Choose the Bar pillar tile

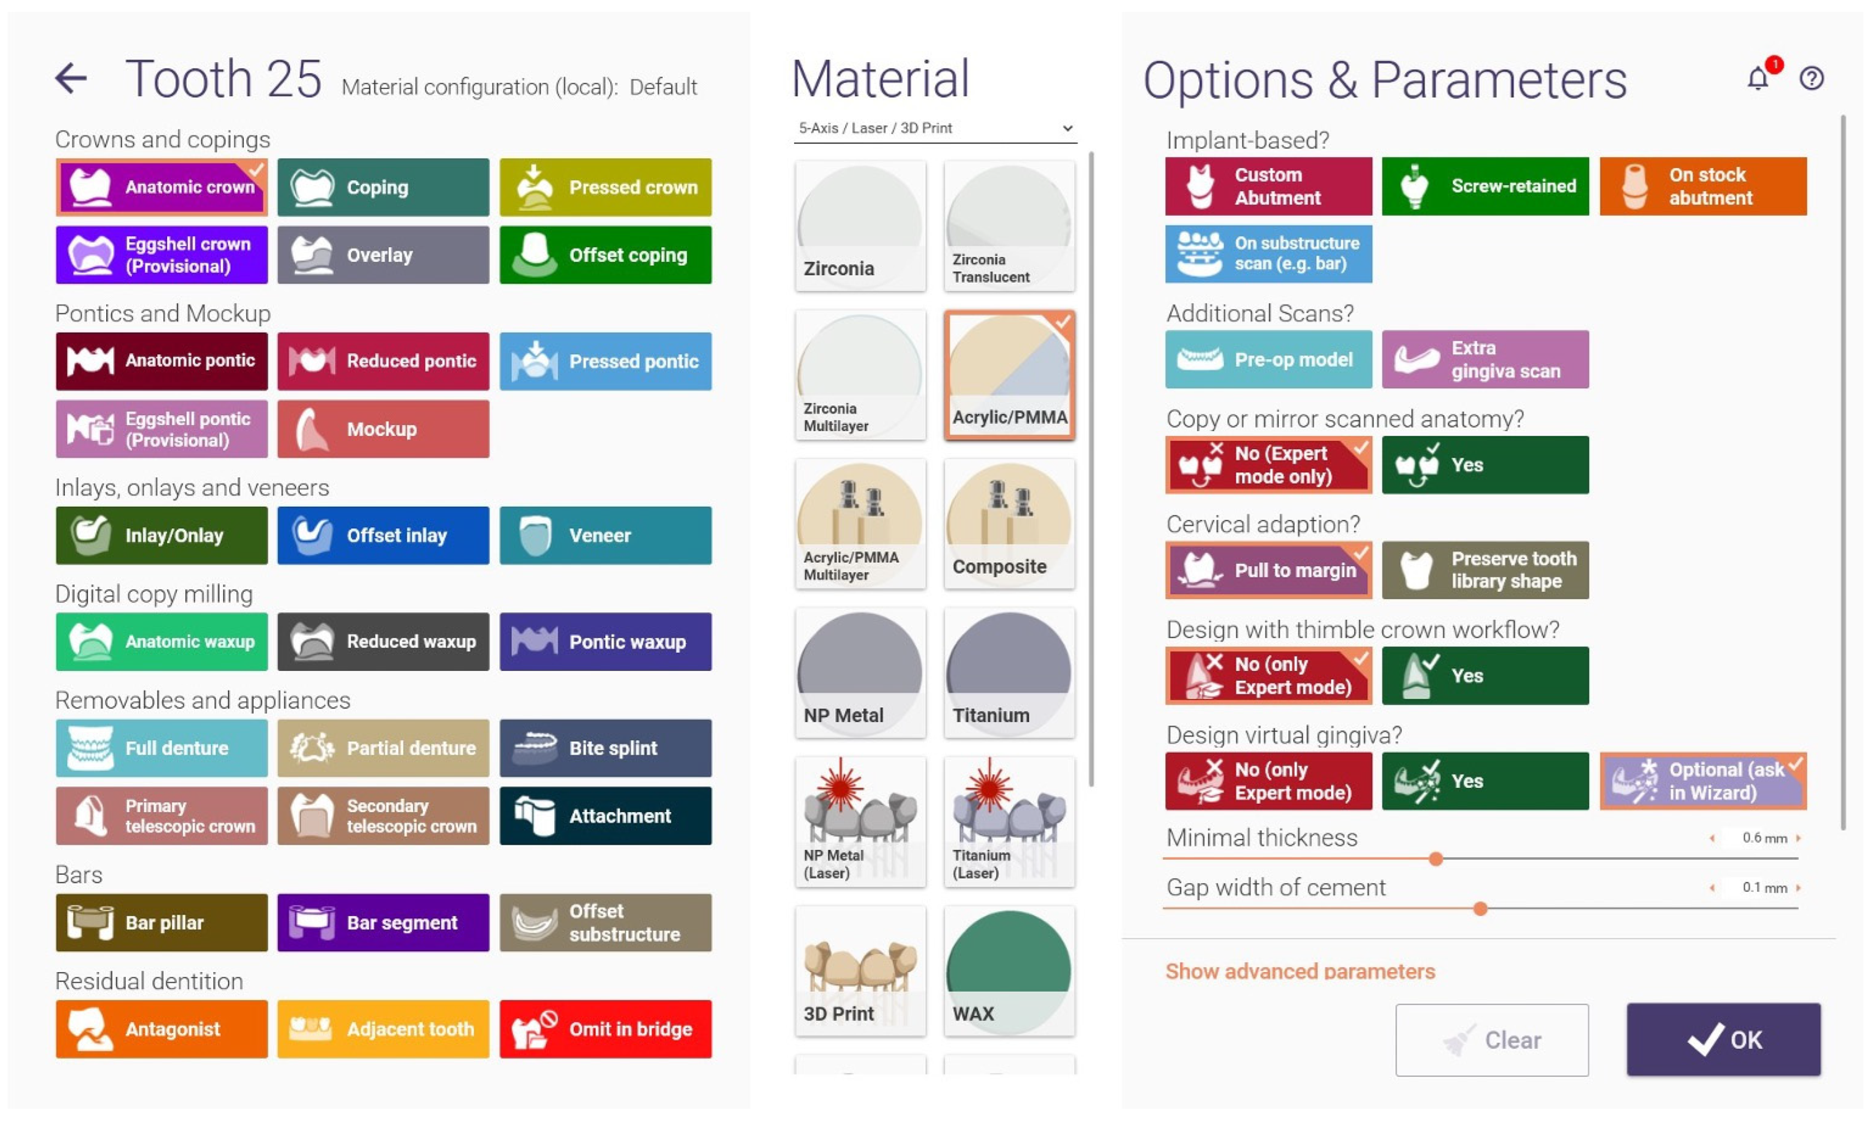pos(161,922)
